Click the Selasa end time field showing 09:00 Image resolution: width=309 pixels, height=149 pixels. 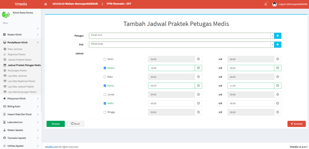251,68
